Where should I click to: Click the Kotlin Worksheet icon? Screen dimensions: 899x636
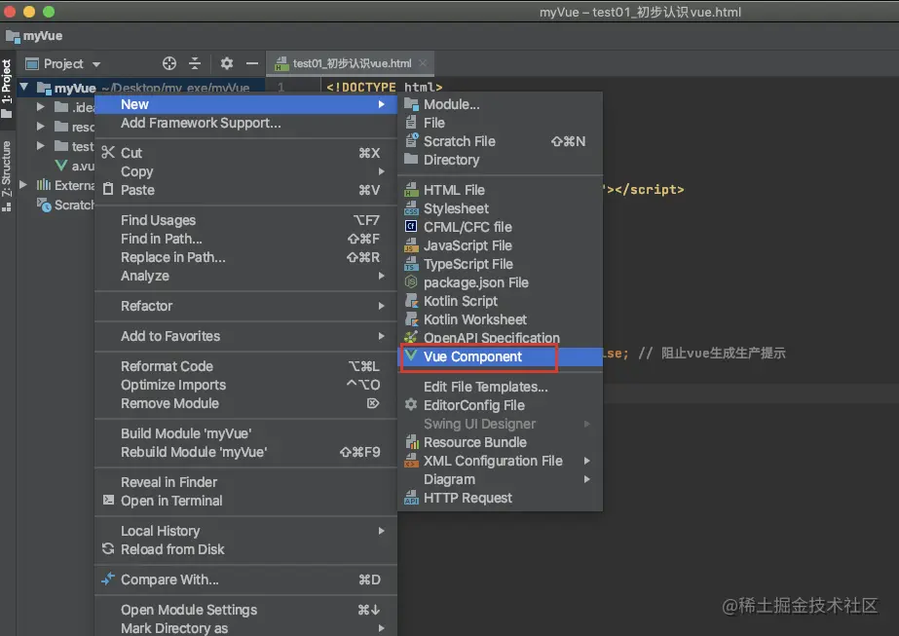(x=411, y=319)
